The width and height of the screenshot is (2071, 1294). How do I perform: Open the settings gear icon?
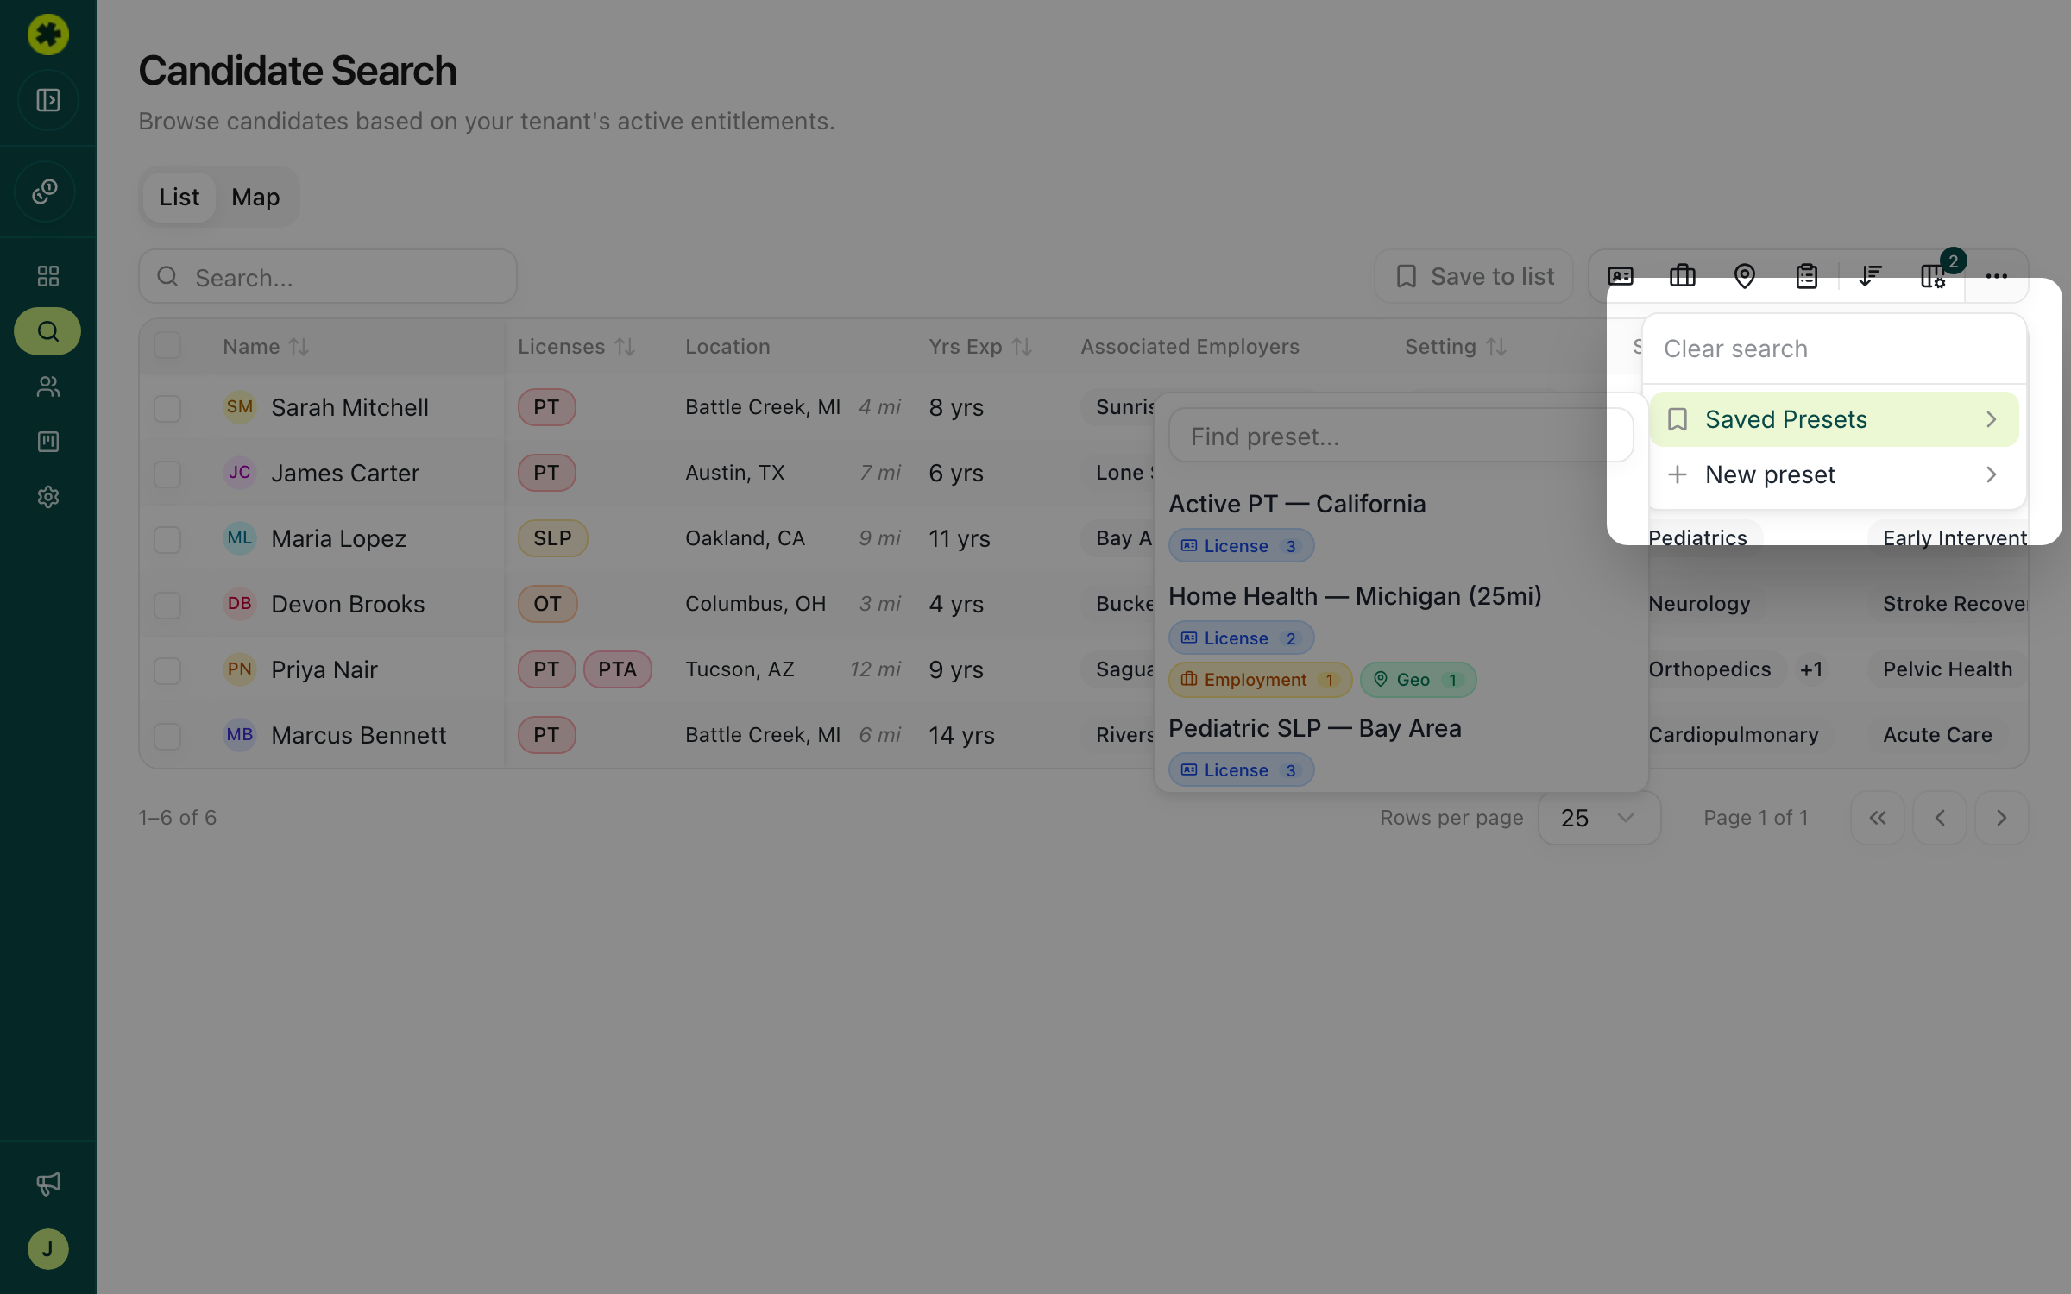(48, 497)
